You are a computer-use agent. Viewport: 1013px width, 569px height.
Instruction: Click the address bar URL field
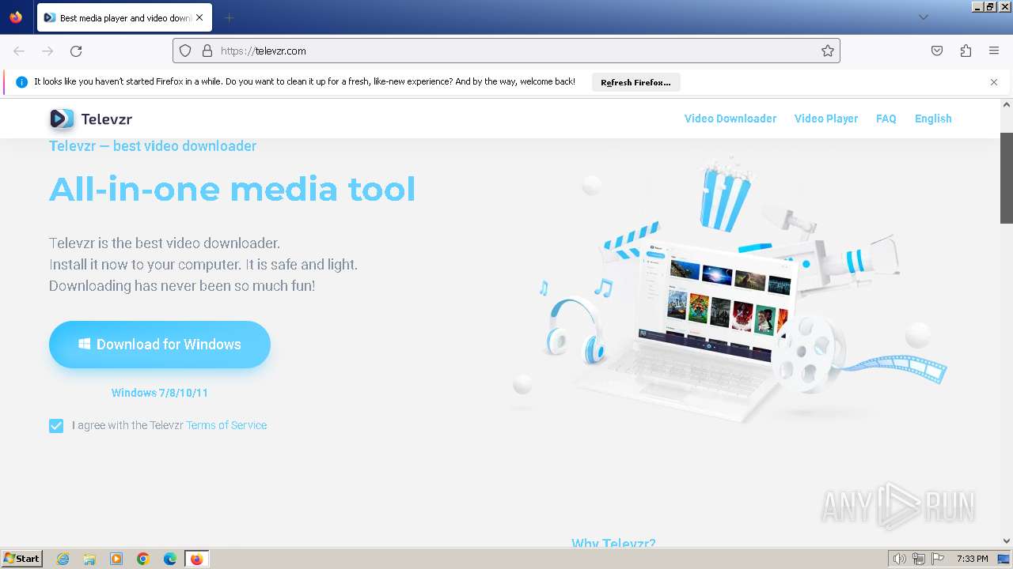click(x=506, y=51)
